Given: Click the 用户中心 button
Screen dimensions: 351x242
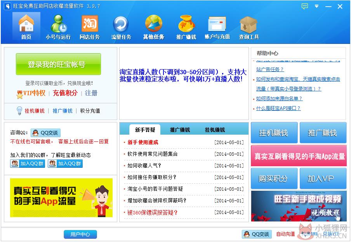Looking at the screenshot, I should (x=80, y=234).
